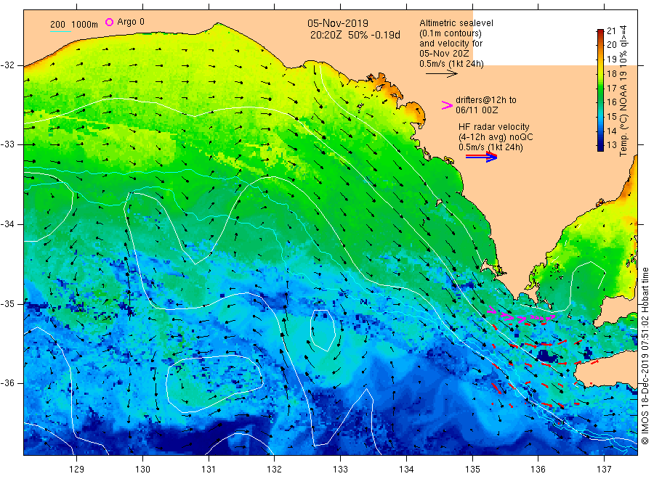Viewport: 654px width, 479px height.
Task: Click the temperature color bar scale
Action: coord(600,90)
